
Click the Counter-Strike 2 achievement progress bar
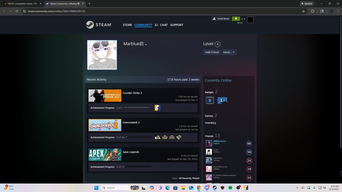[x=137, y=108]
